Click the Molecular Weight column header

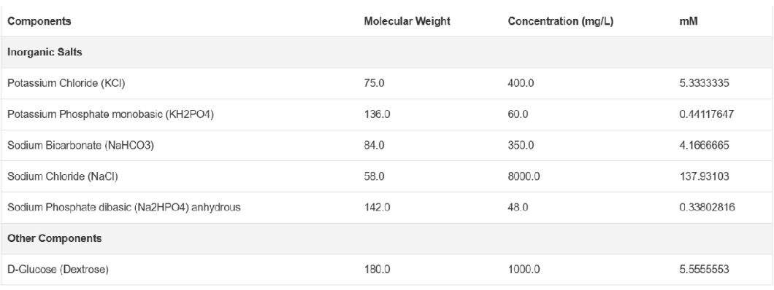pos(407,21)
